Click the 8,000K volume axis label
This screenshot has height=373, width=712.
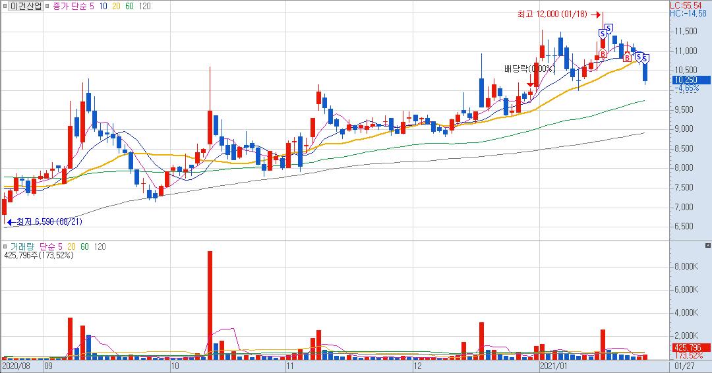(686, 266)
